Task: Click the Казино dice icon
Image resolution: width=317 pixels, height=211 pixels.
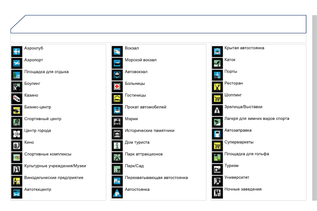Action: pos(17,99)
